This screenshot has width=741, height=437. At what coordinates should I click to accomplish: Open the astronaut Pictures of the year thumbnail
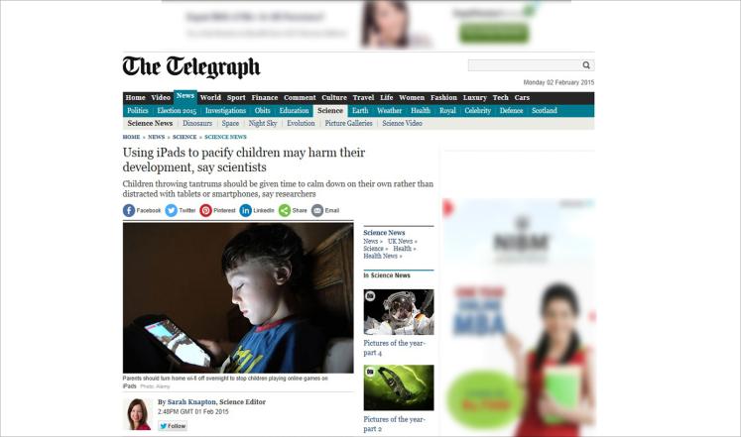click(x=399, y=312)
